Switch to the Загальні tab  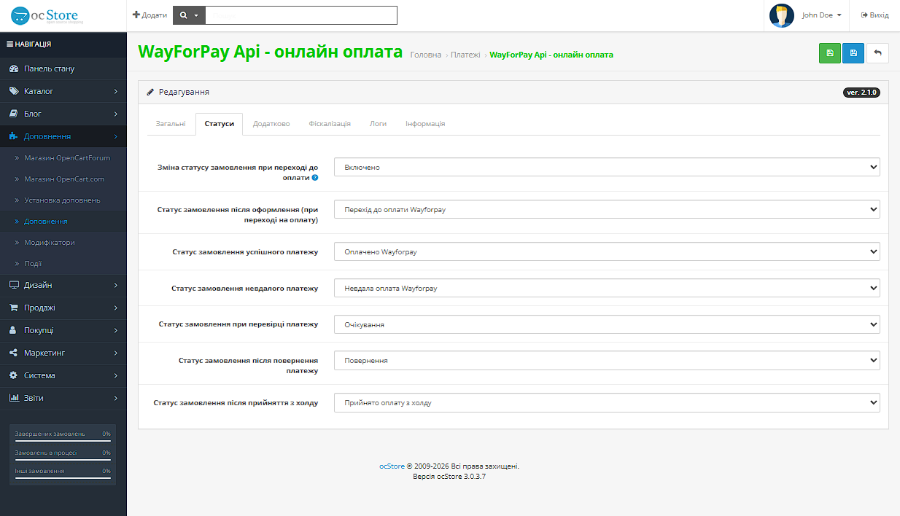tap(171, 124)
